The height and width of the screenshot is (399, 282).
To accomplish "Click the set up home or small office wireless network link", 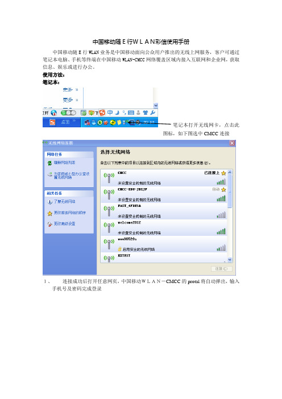I will [x=72, y=176].
